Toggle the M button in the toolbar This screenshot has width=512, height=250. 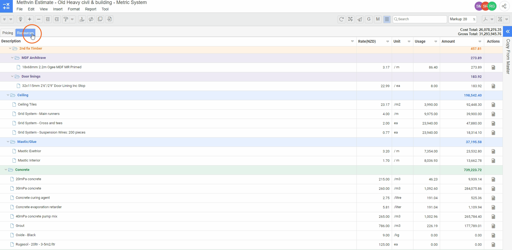pos(378,19)
